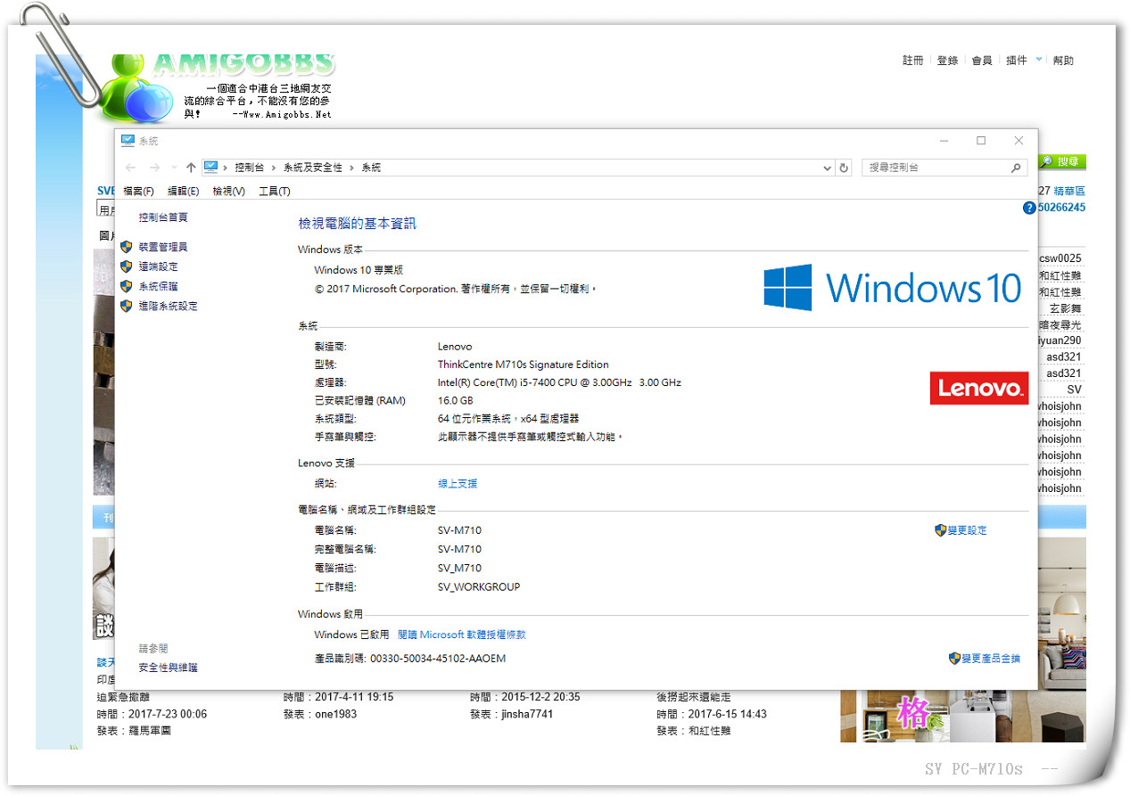Click the 線上支援 Lenovo website link
Viewport: 1130px width, 795px height.
[x=458, y=483]
